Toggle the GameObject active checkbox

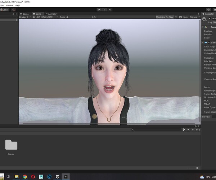tap(210, 18)
